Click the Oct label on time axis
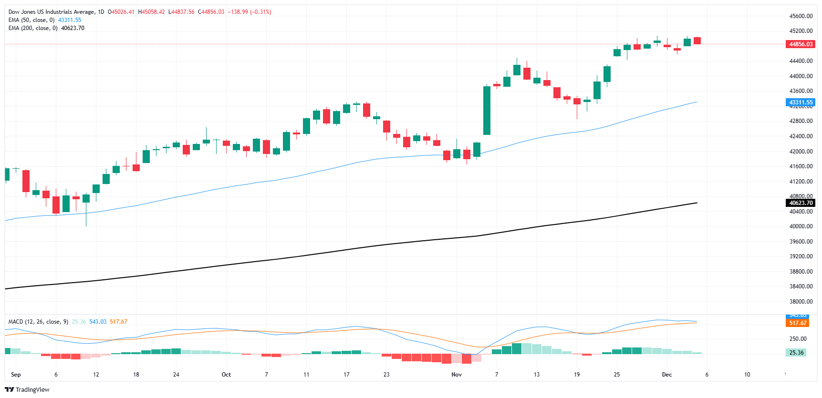The width and height of the screenshot is (822, 398). [x=226, y=375]
